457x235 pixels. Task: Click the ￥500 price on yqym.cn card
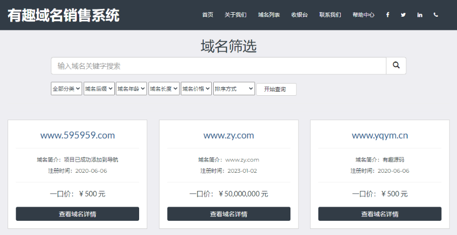(395, 193)
